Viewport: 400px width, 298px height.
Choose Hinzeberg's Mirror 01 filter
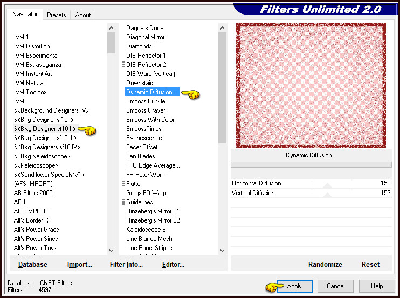point(153,211)
